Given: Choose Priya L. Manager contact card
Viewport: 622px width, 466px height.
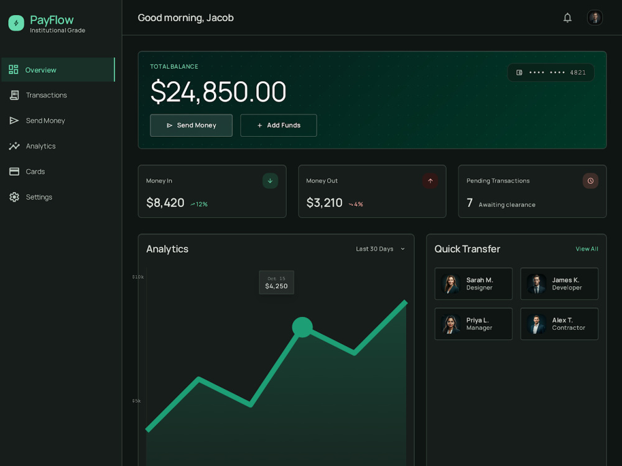Looking at the screenshot, I should point(473,324).
